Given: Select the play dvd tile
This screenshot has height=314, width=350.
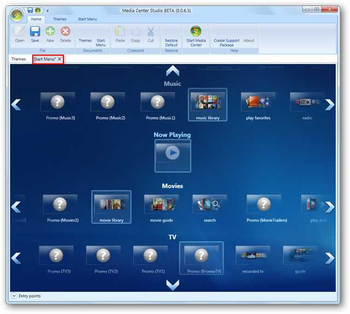Looking at the screenshot, I should pos(317,209).
